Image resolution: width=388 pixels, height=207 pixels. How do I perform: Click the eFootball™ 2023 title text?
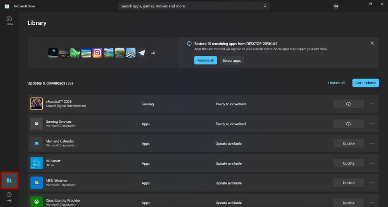click(x=59, y=101)
